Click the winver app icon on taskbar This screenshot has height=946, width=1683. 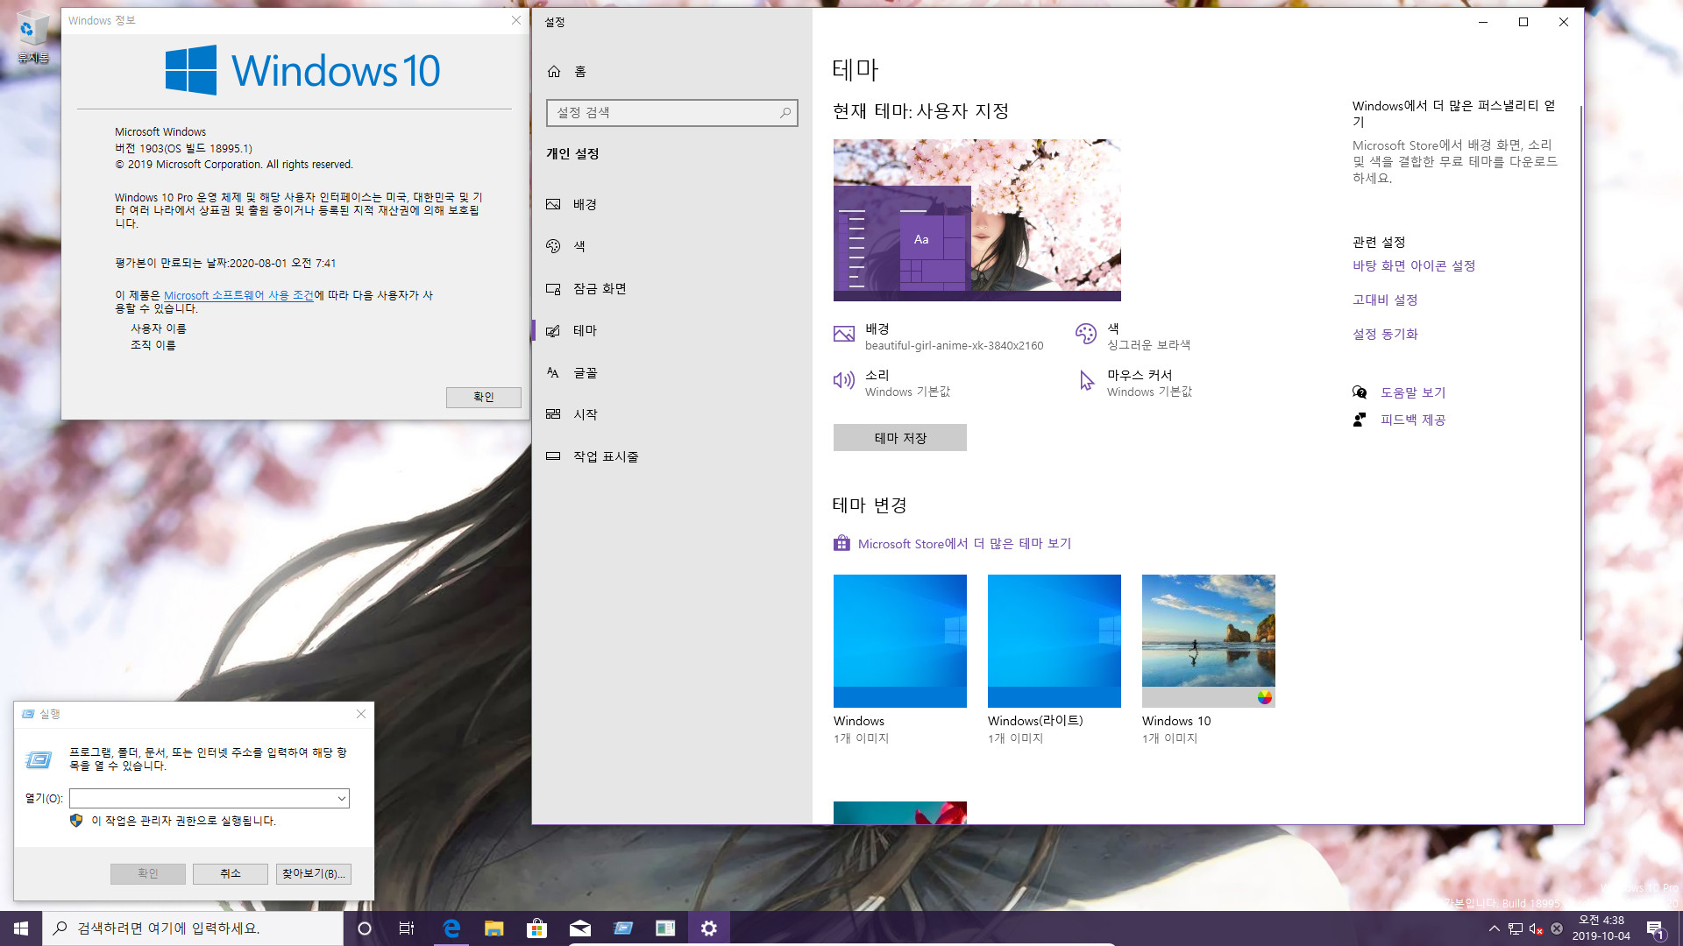click(665, 928)
